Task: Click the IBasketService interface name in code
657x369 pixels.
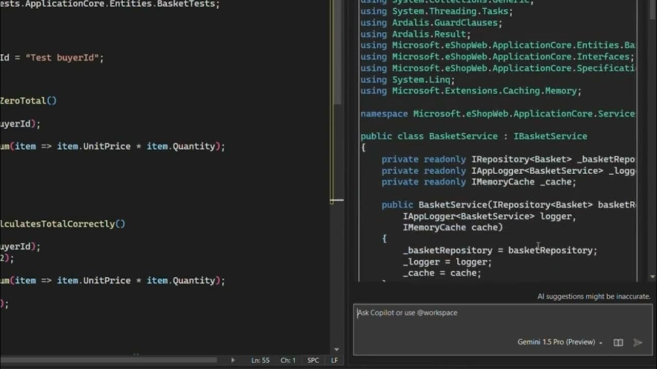Action: 550,136
